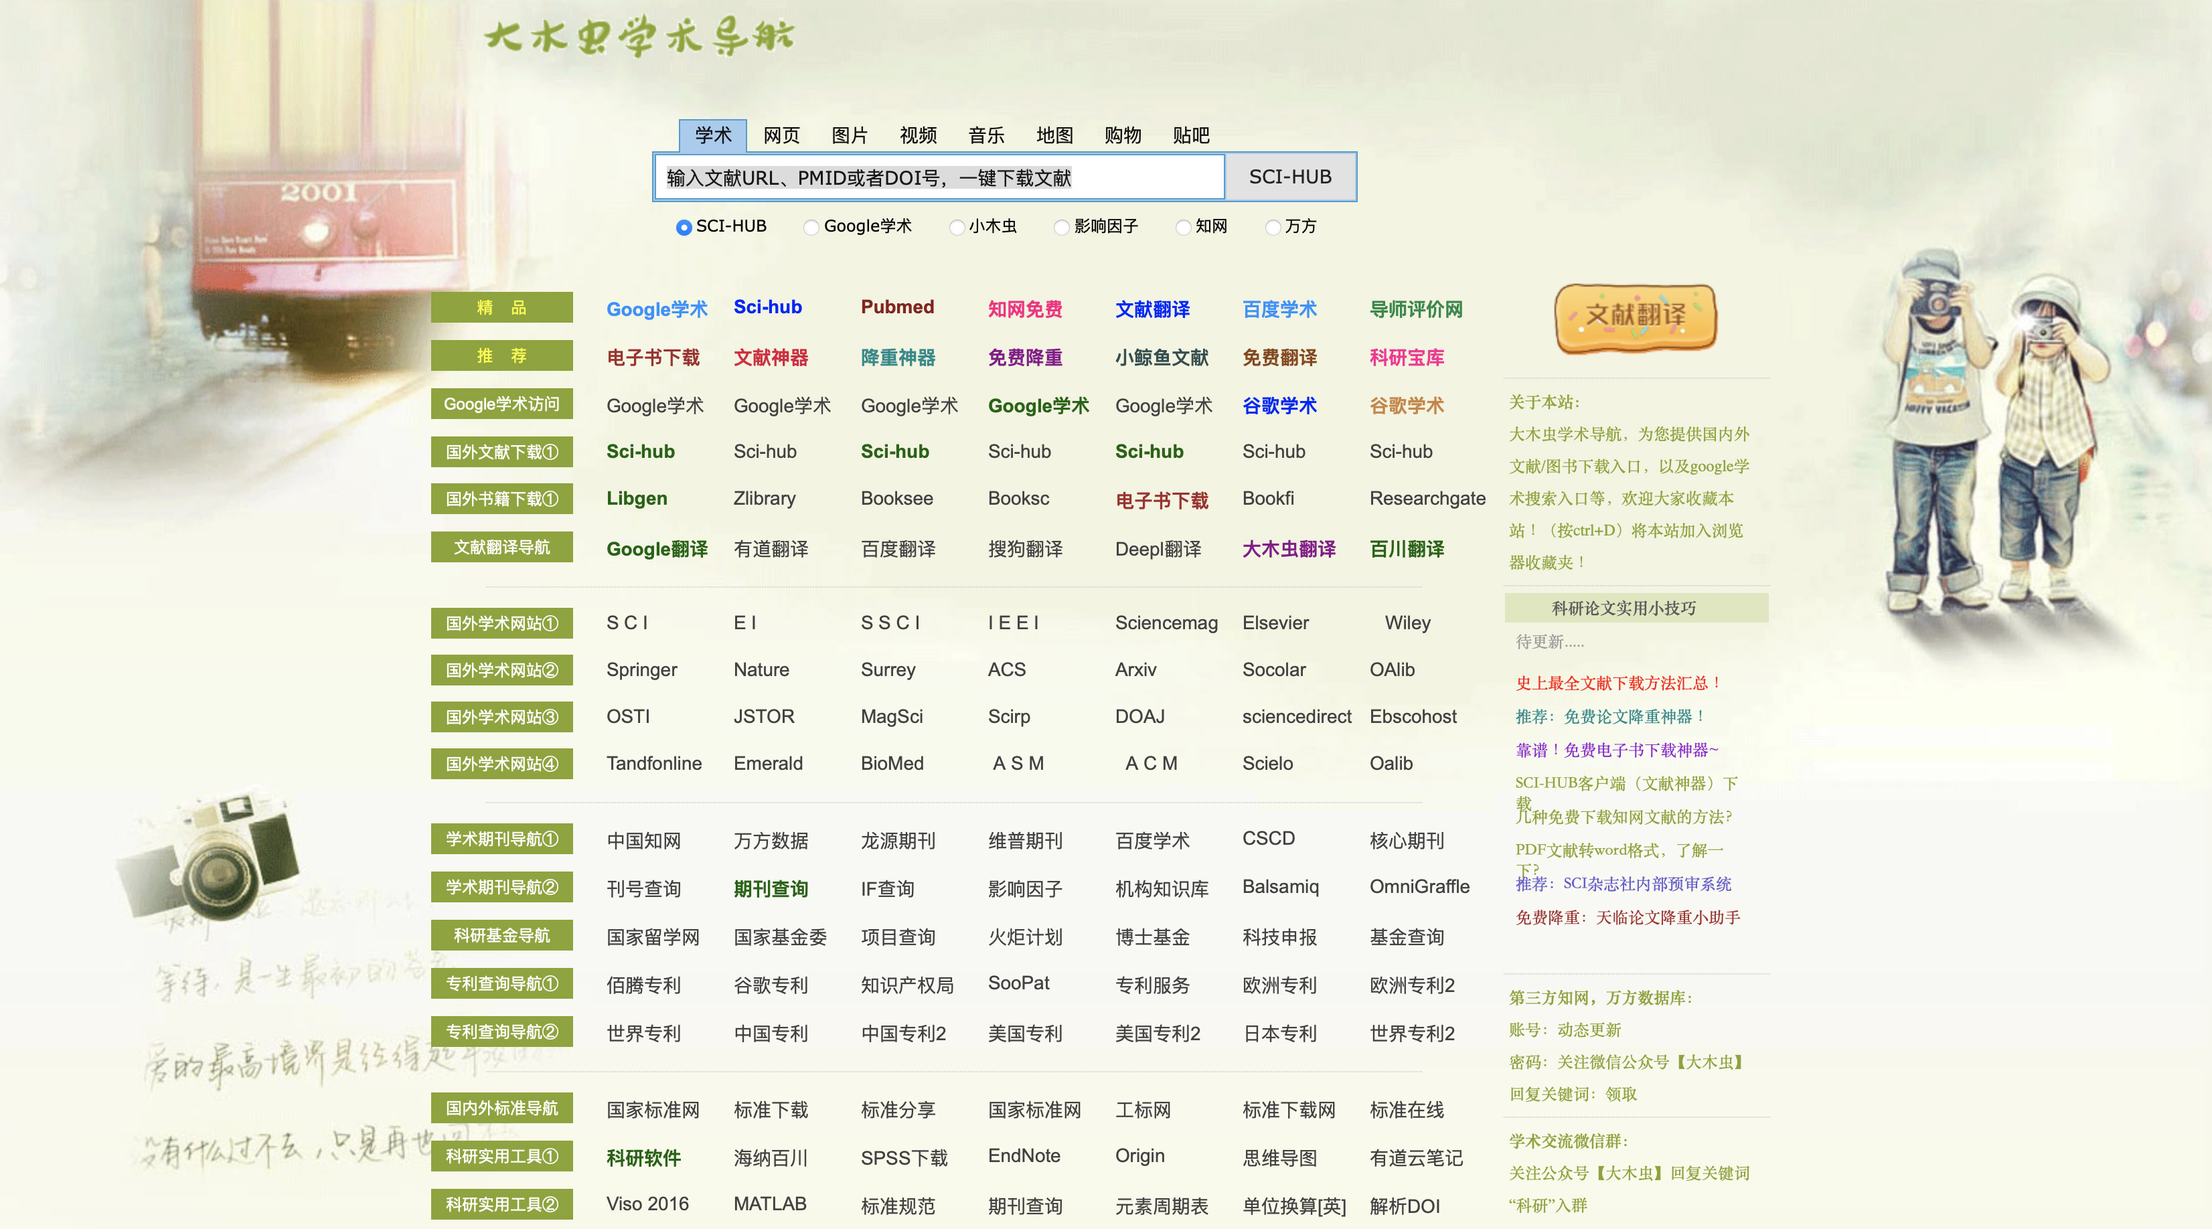Click the Google学术访问 category label
The width and height of the screenshot is (2212, 1229).
tap(501, 404)
